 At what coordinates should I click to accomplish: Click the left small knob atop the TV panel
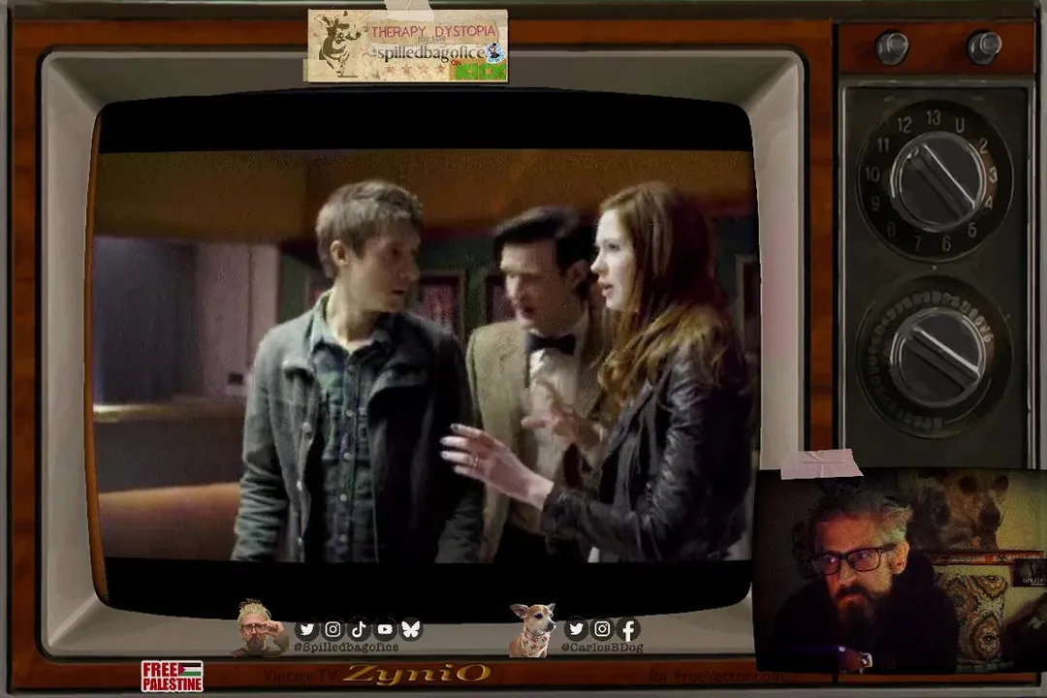click(x=892, y=47)
